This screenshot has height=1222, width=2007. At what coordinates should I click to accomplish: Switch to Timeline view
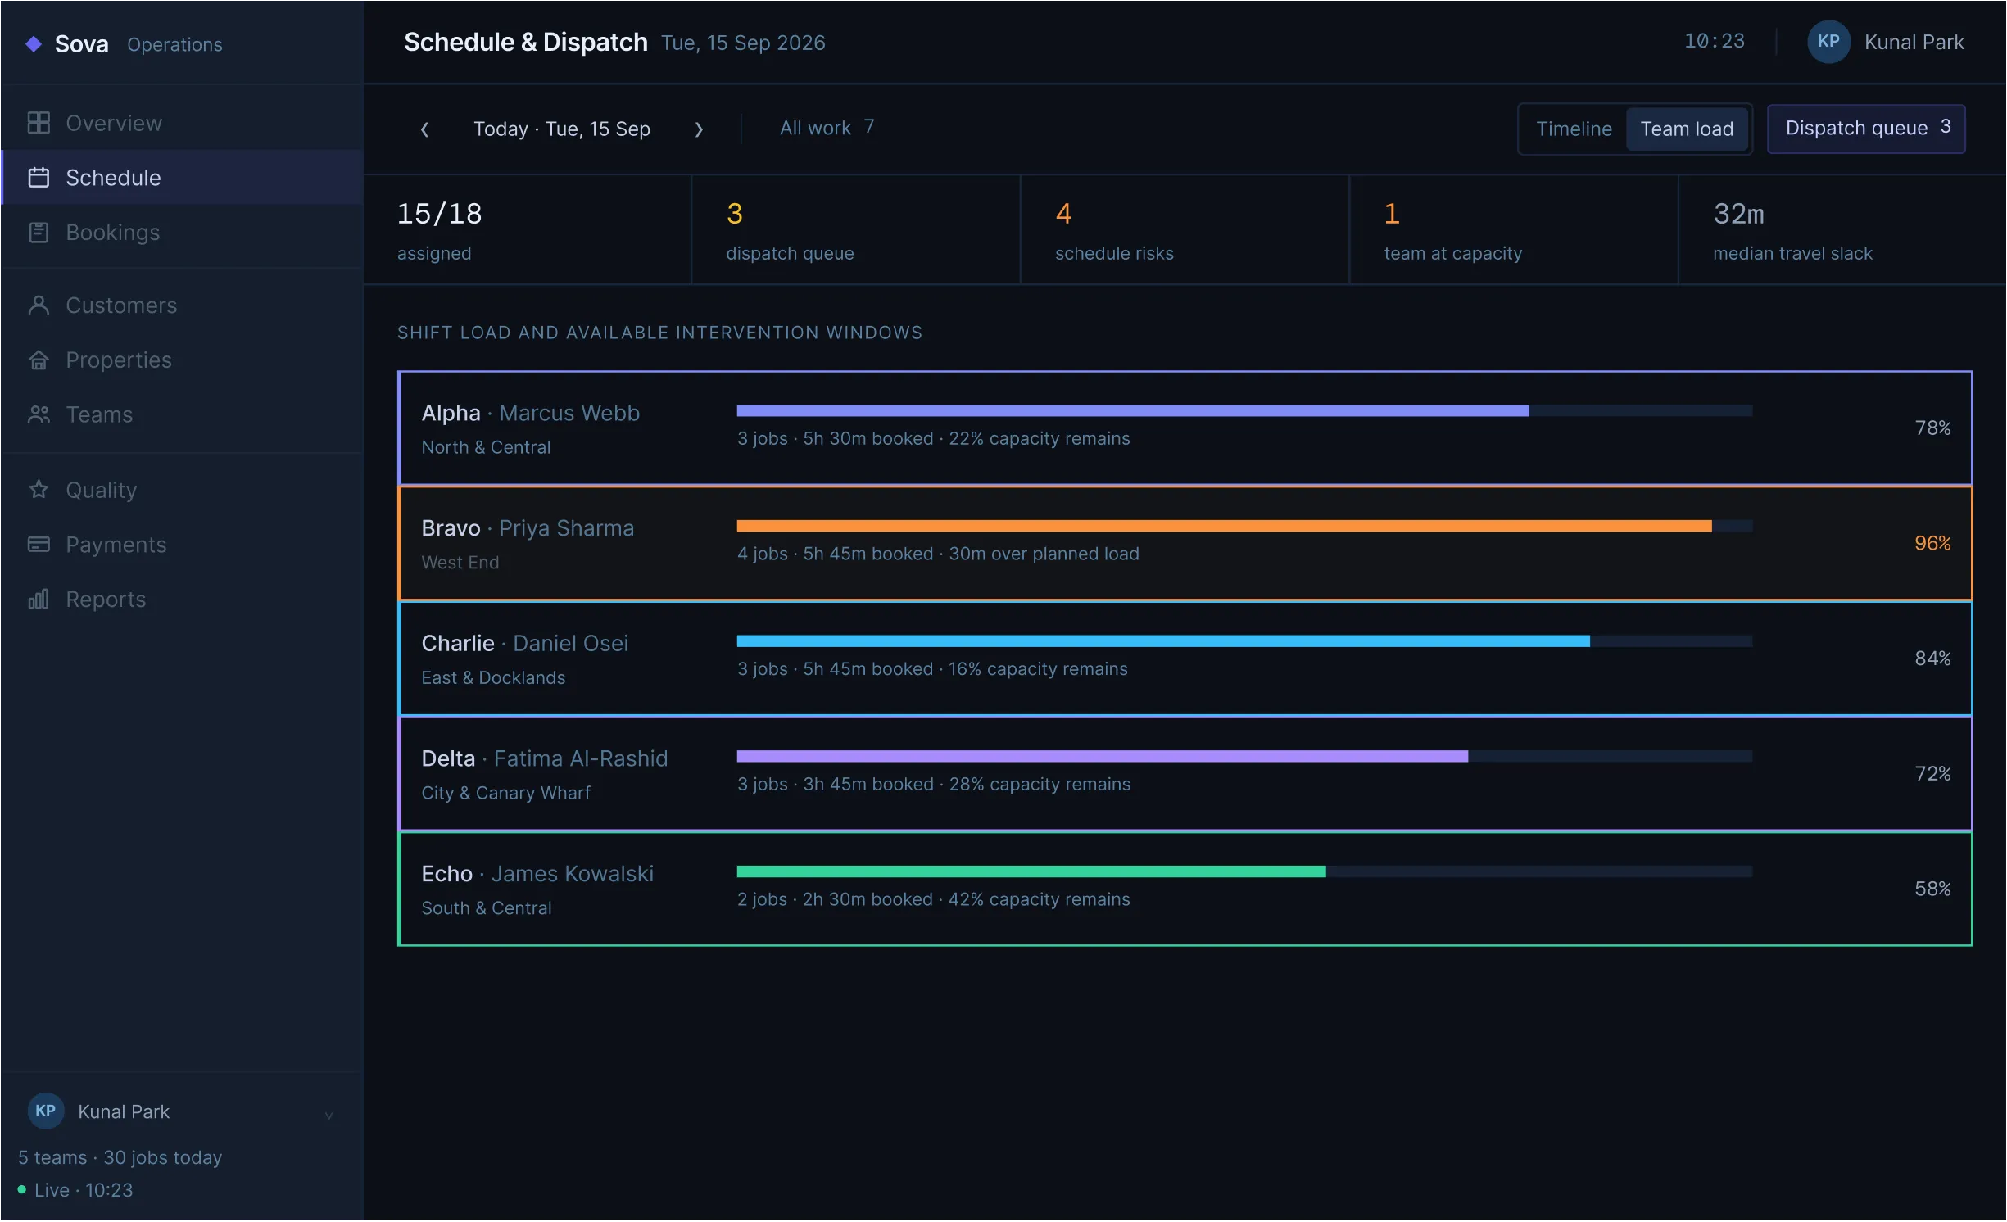1574,129
